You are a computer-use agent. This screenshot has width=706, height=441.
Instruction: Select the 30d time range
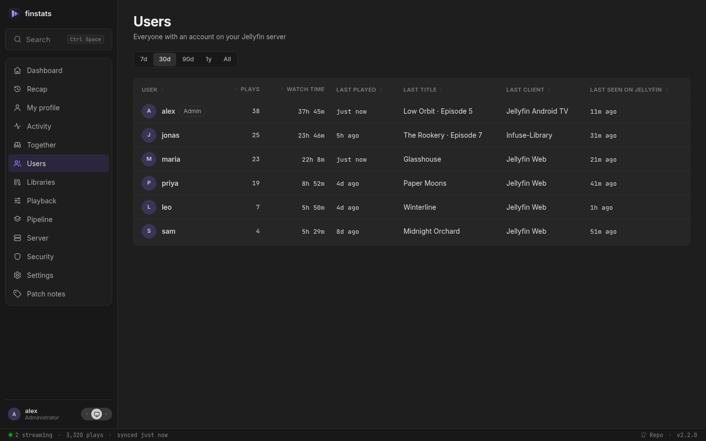click(x=165, y=59)
